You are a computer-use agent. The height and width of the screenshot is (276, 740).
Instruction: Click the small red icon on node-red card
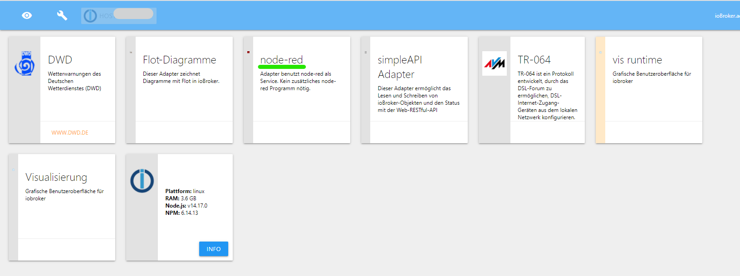(x=248, y=52)
